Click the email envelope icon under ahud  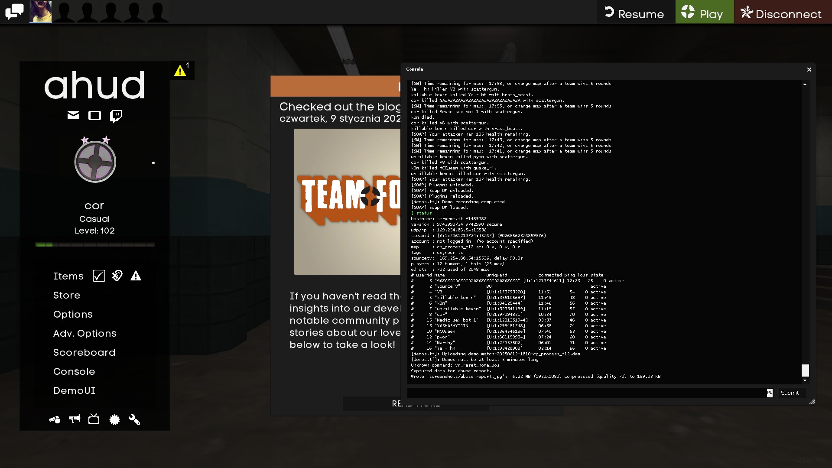(73, 115)
